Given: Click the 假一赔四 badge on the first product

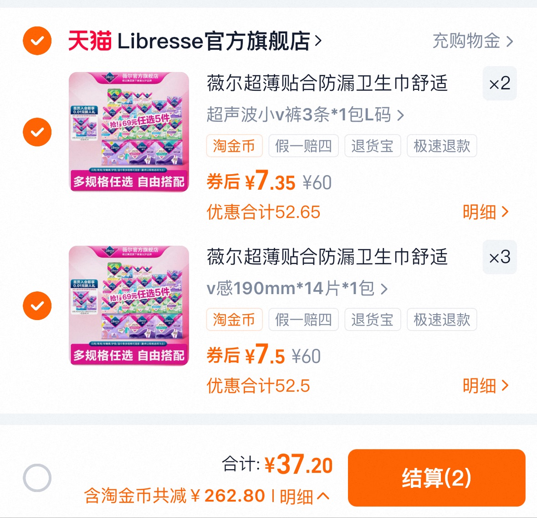Looking at the screenshot, I should point(303,146).
